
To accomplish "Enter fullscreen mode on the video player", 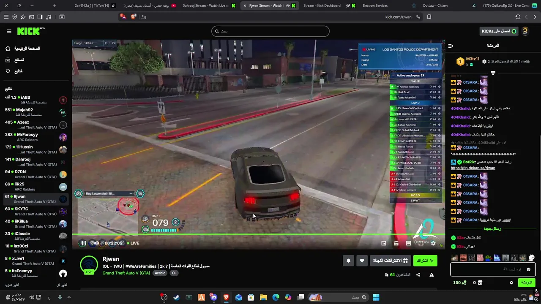I will (x=421, y=243).
